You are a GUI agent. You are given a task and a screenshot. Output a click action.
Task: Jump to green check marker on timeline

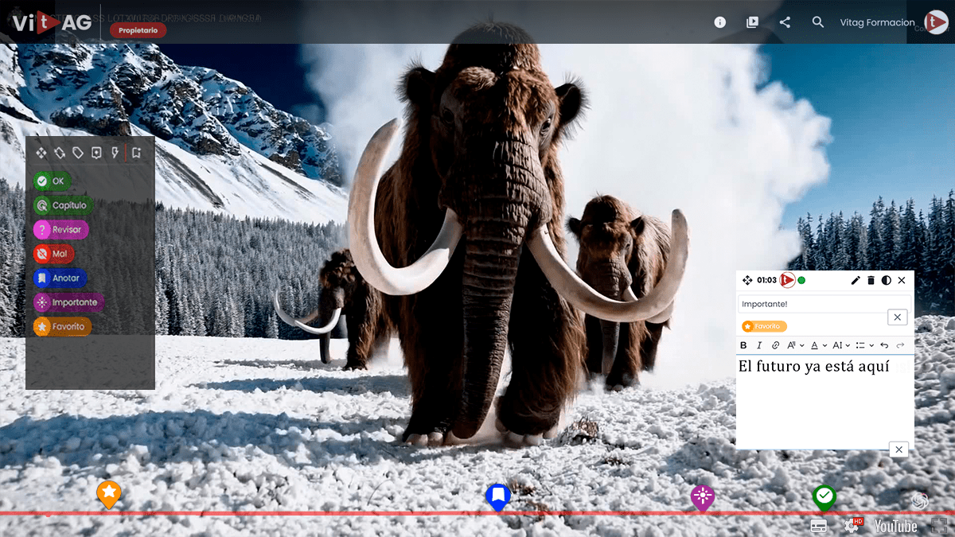coord(824,497)
